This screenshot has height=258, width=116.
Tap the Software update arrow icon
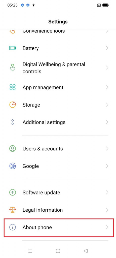13,192
